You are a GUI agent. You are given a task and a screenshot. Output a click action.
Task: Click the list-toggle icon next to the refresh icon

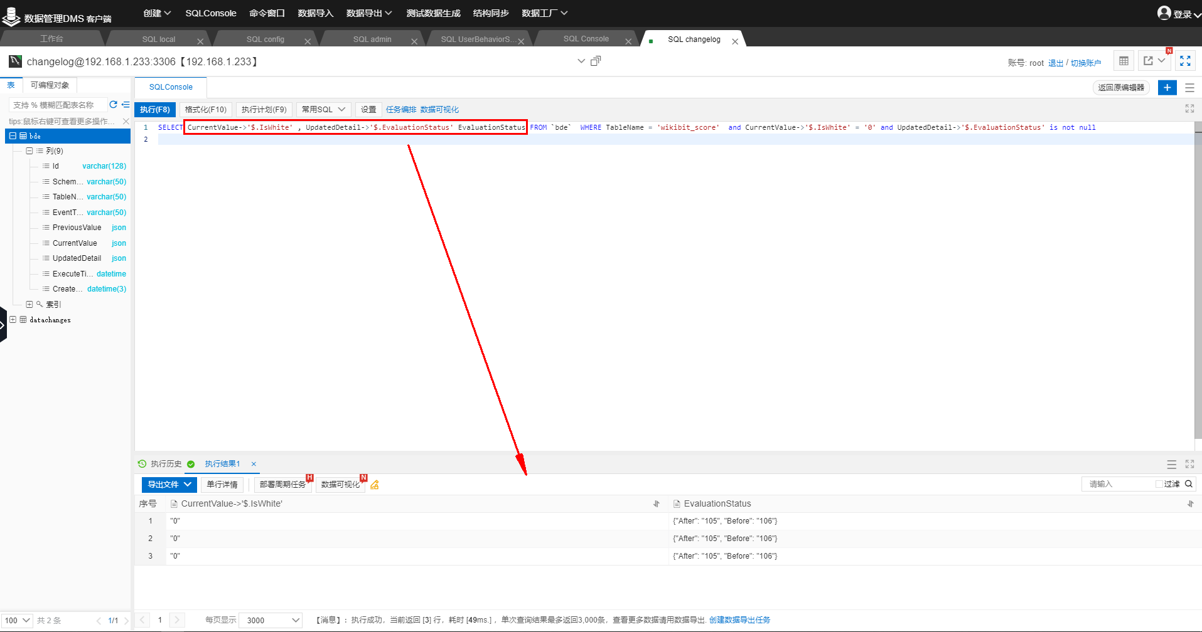click(x=126, y=105)
